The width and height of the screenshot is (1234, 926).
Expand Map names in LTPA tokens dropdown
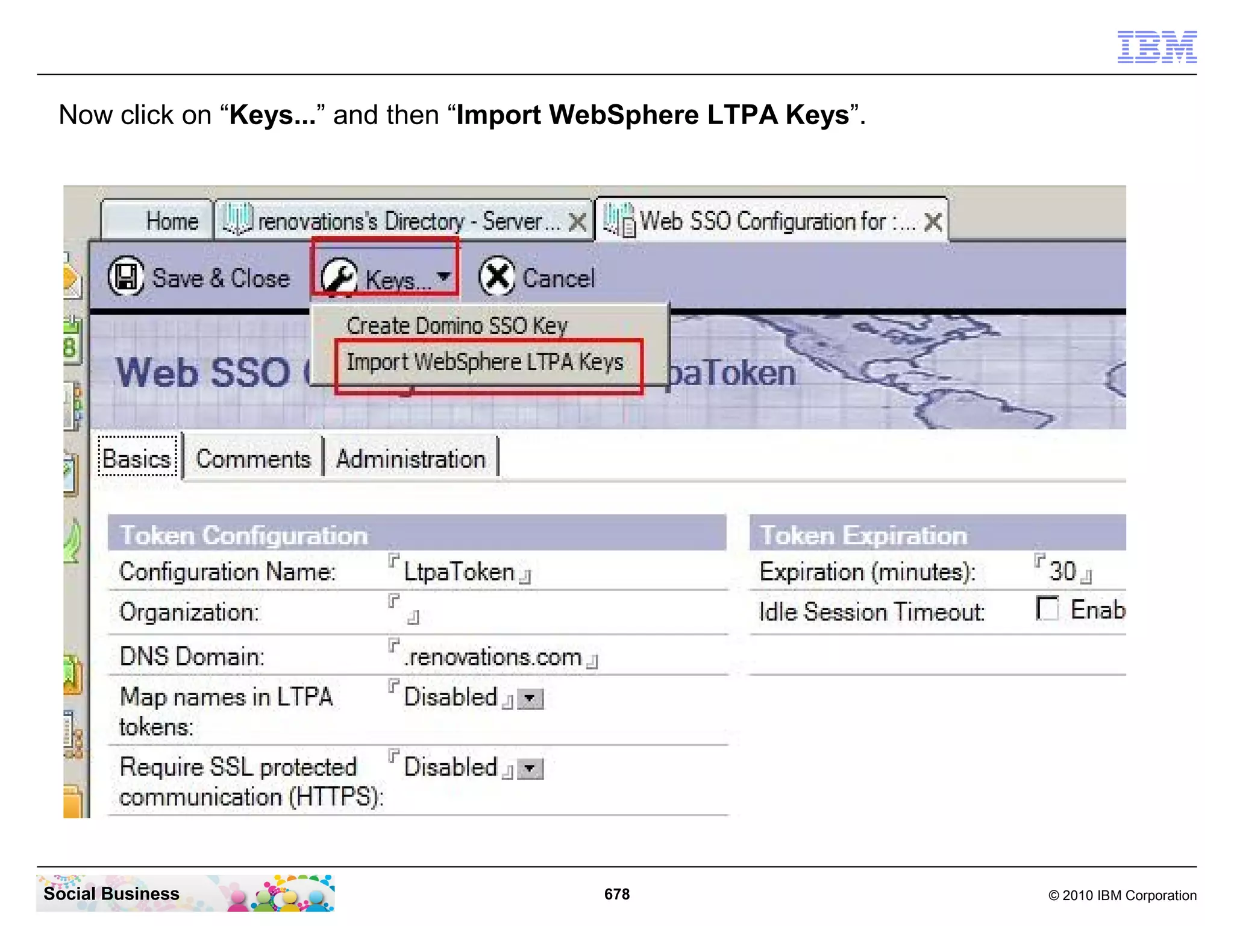point(530,699)
